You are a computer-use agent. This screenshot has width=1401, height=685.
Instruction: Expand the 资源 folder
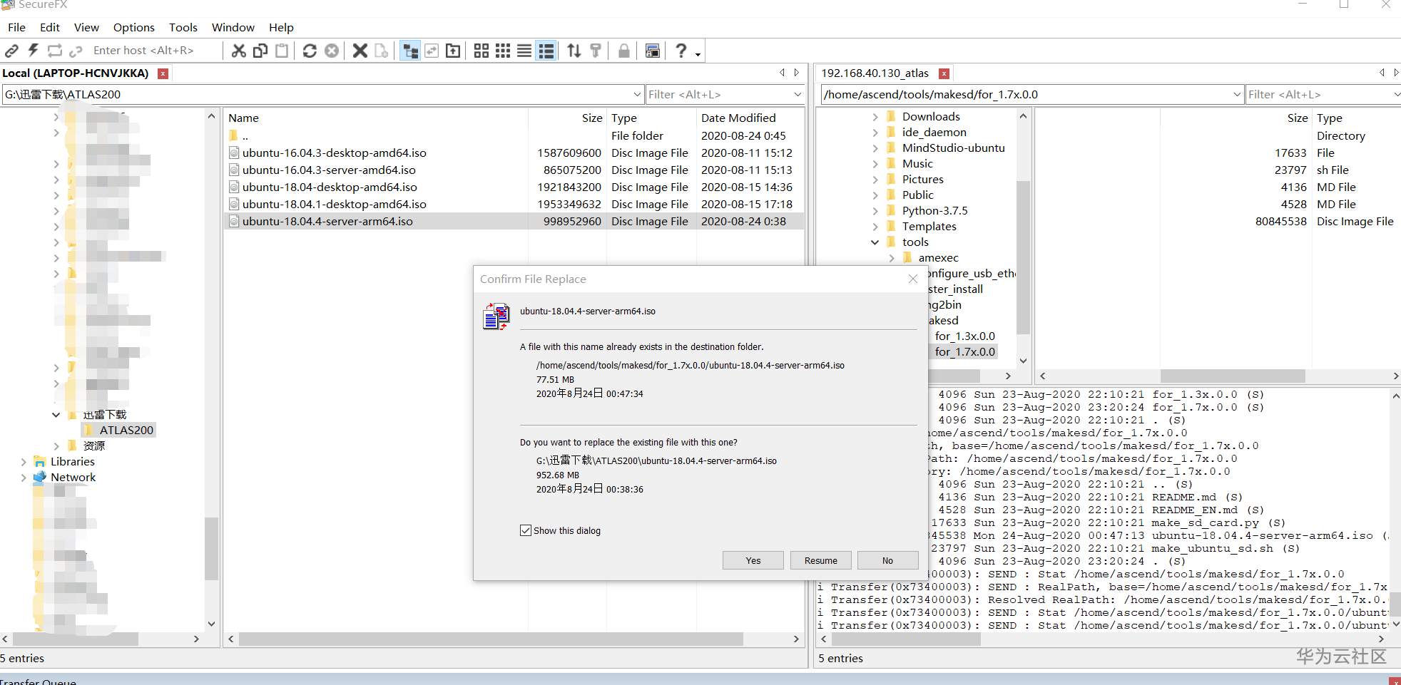coord(56,445)
